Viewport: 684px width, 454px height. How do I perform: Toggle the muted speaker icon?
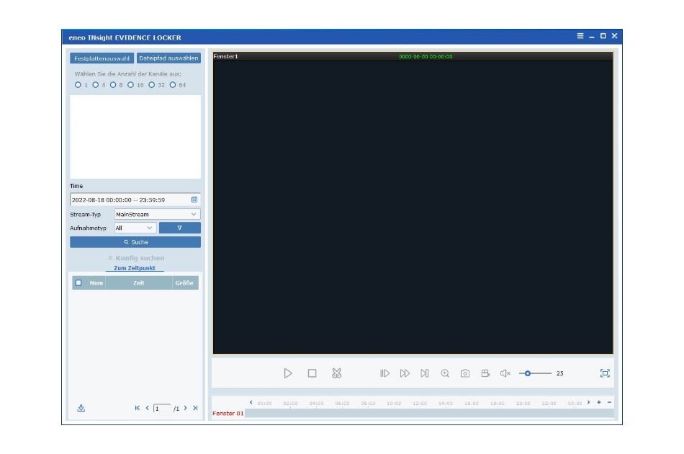[x=505, y=373]
